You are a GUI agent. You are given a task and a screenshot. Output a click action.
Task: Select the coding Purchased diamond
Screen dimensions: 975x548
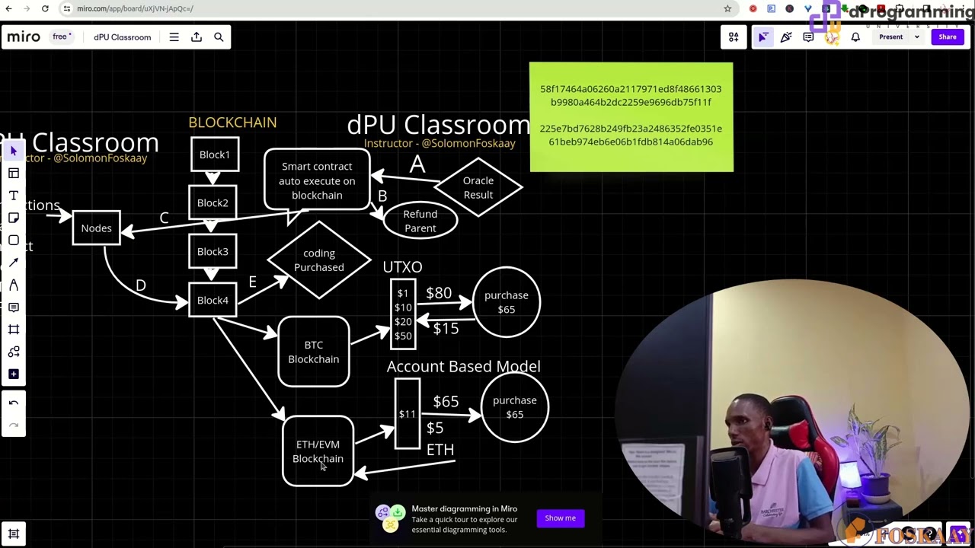pyautogui.click(x=319, y=260)
